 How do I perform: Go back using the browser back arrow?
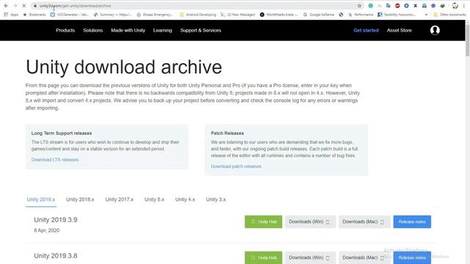point(6,6)
